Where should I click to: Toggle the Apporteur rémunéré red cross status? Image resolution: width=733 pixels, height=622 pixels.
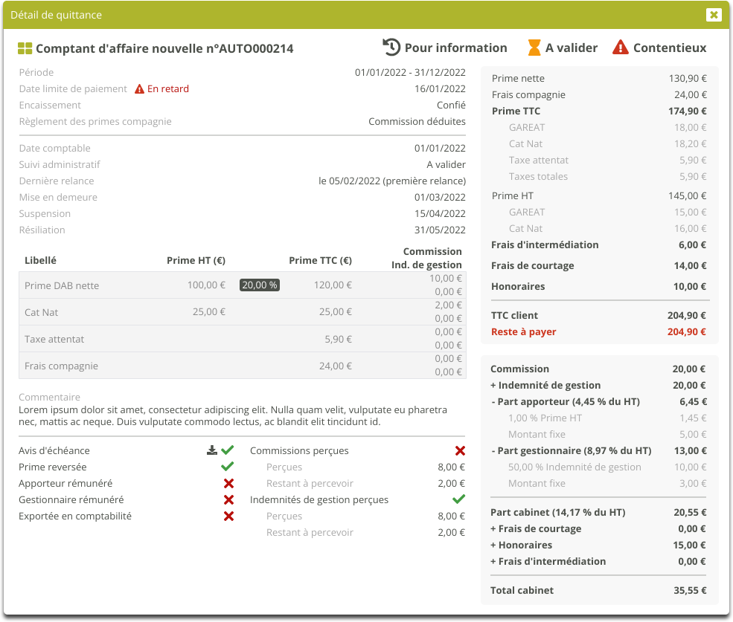pyautogui.click(x=228, y=483)
